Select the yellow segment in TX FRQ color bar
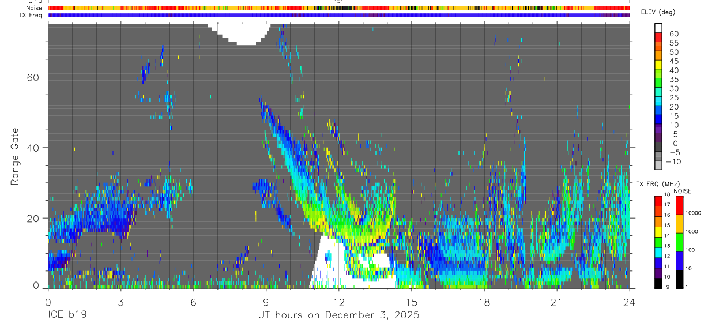 658,232
